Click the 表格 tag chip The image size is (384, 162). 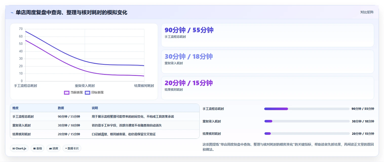coord(37,148)
